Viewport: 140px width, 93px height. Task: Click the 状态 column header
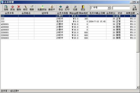tap(120, 13)
